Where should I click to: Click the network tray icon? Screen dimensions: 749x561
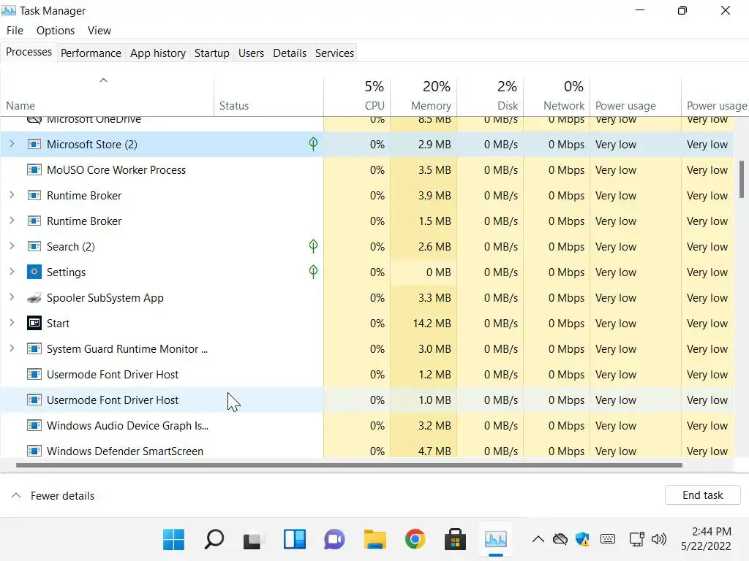637,540
